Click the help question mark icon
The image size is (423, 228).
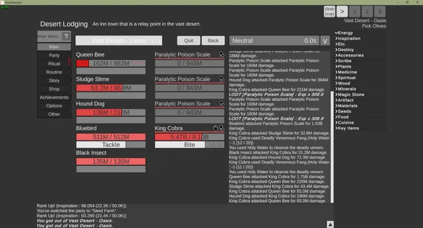click(x=66, y=36)
